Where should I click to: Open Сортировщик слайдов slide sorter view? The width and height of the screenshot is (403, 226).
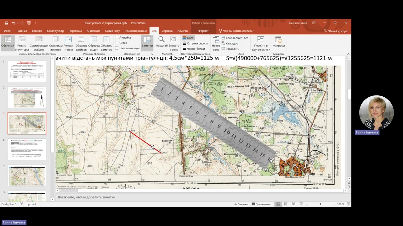tap(39, 43)
